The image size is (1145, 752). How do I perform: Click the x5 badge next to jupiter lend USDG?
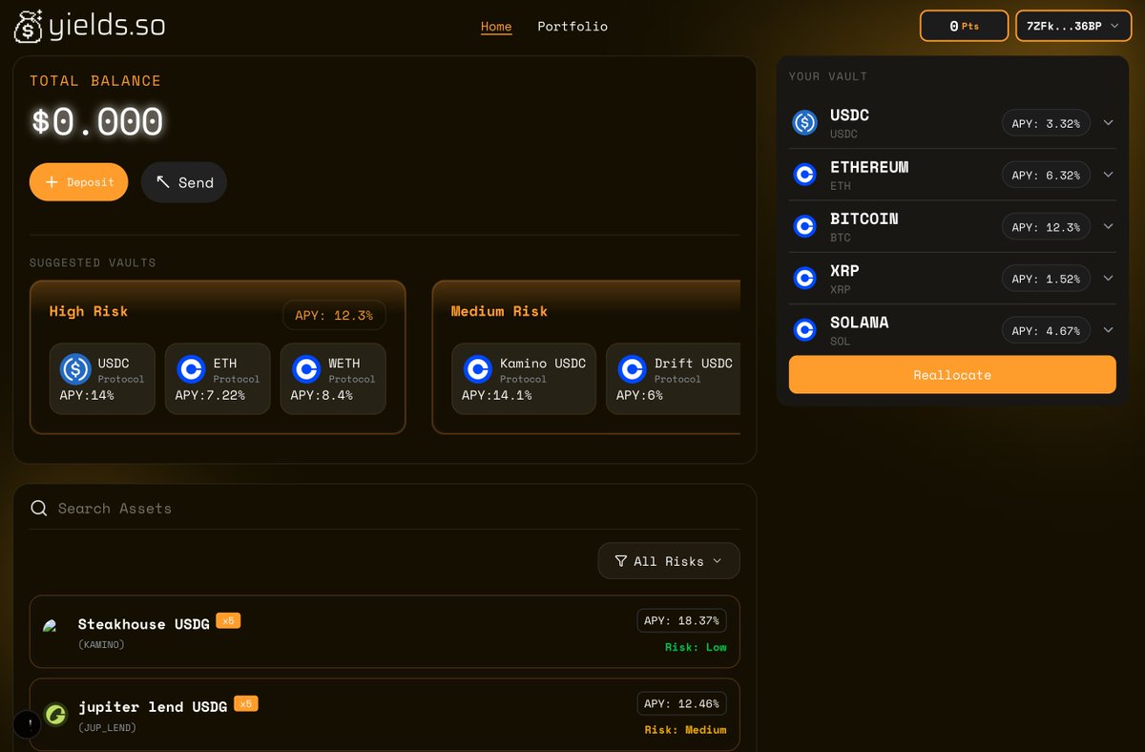246,703
